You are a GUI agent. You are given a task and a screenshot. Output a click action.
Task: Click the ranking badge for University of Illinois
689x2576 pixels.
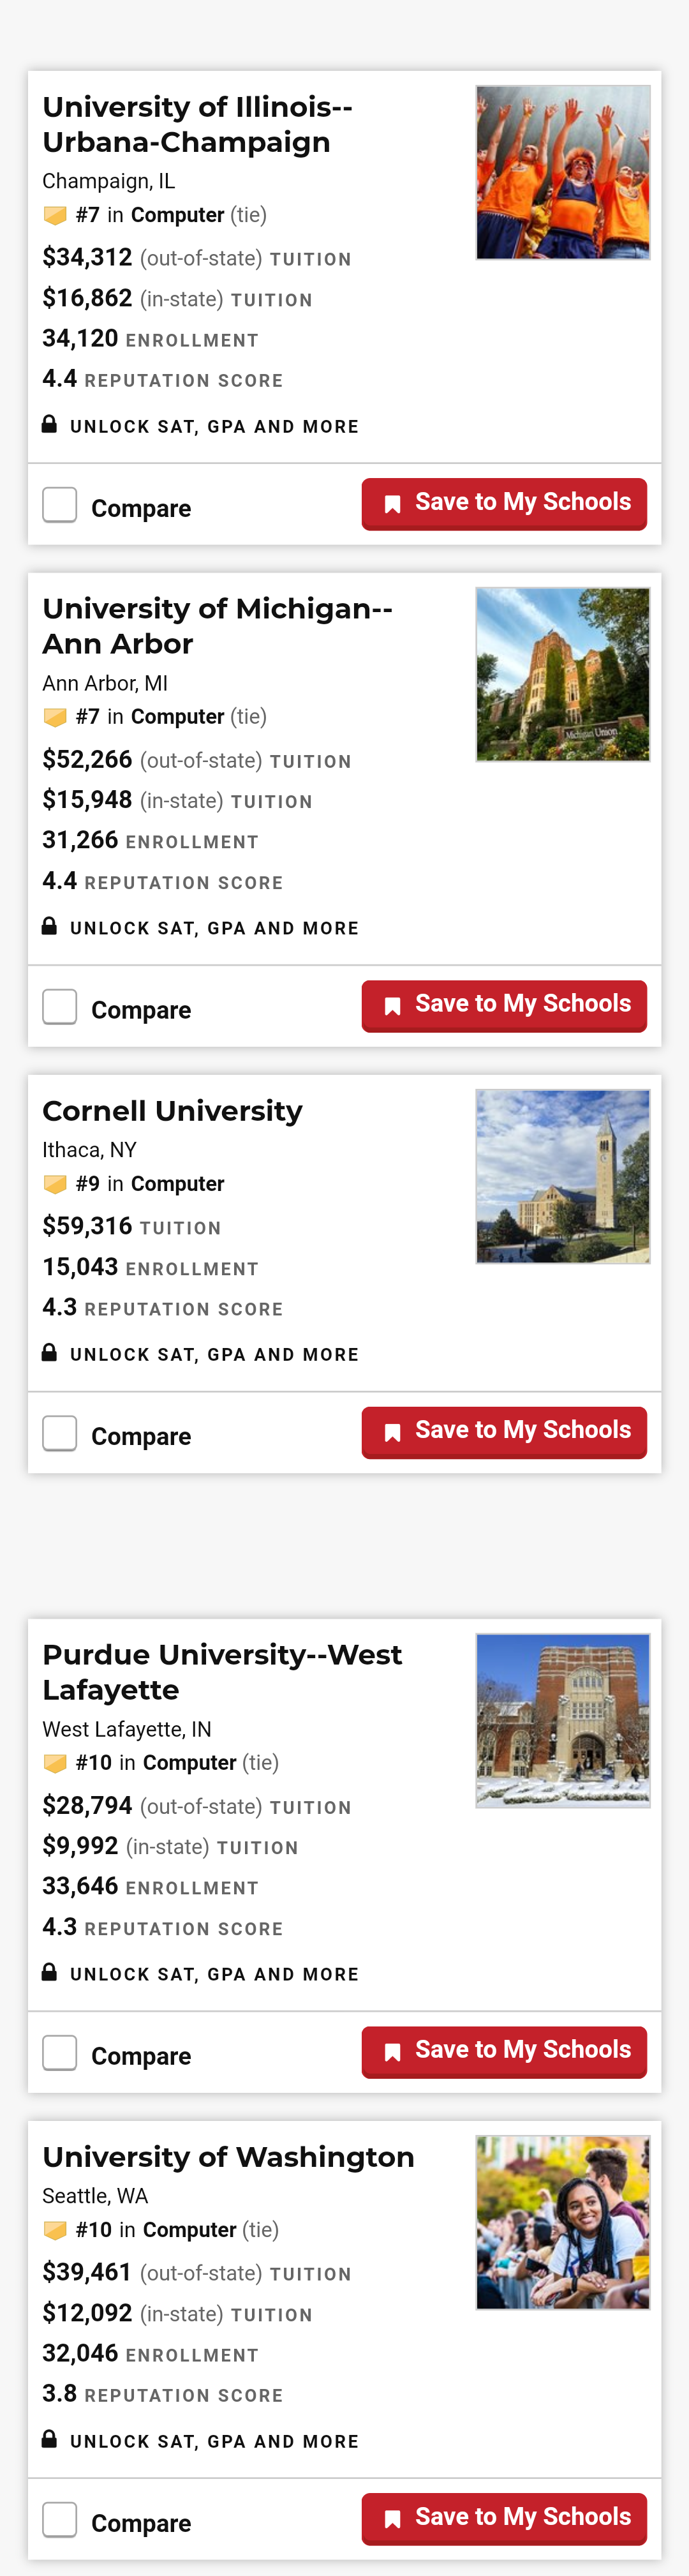55,215
